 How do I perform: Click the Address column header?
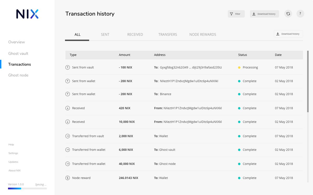tap(160, 55)
